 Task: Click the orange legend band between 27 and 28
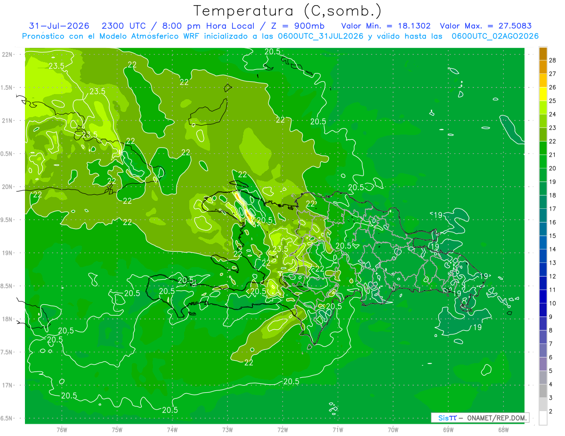tap(543, 67)
